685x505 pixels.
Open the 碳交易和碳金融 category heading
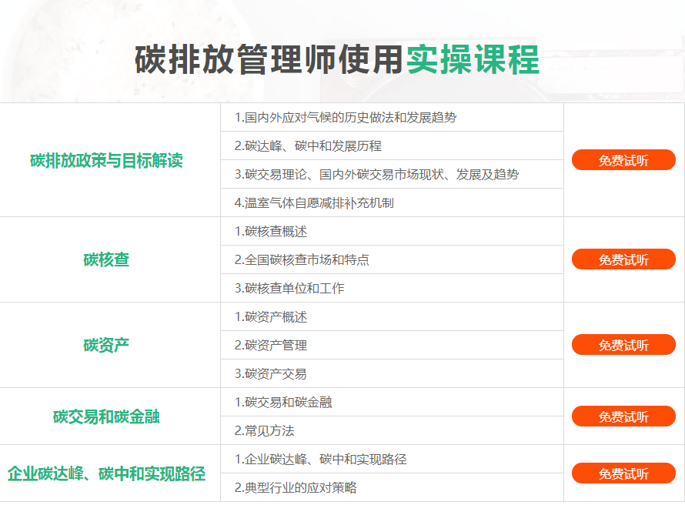(106, 416)
